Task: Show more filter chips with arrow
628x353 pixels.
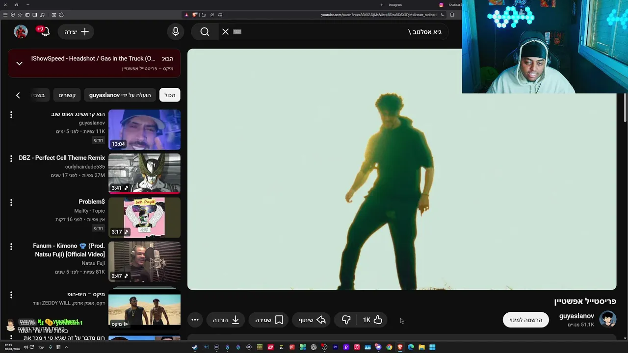Action: (x=18, y=95)
